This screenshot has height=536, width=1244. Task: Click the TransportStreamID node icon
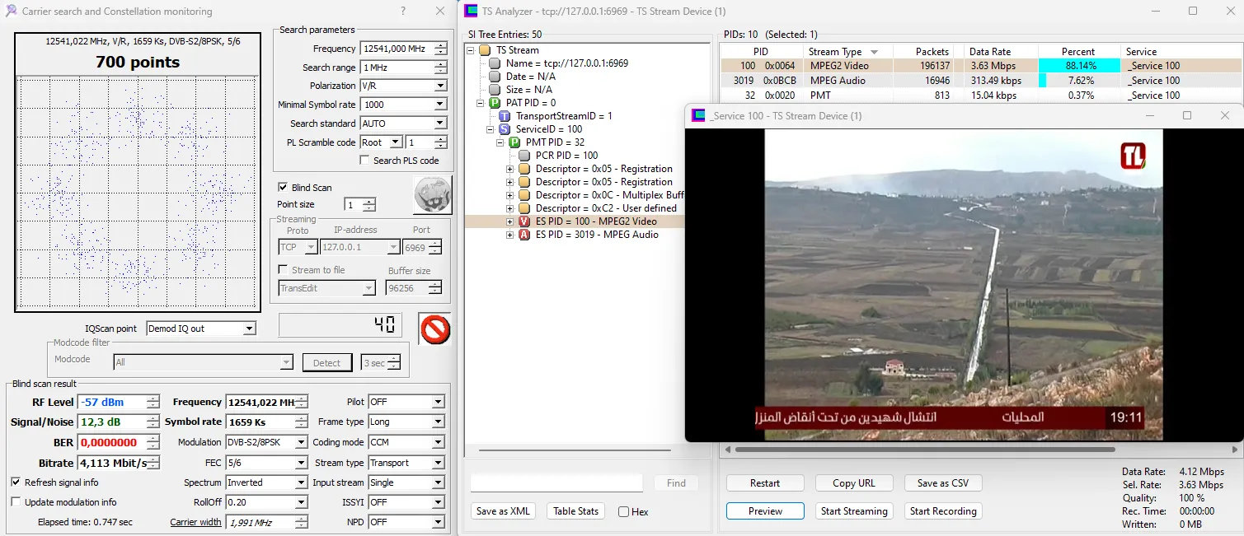tap(505, 116)
